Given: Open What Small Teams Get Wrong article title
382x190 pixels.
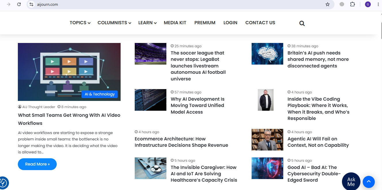Looking at the screenshot, I should pyautogui.click(x=69, y=119).
